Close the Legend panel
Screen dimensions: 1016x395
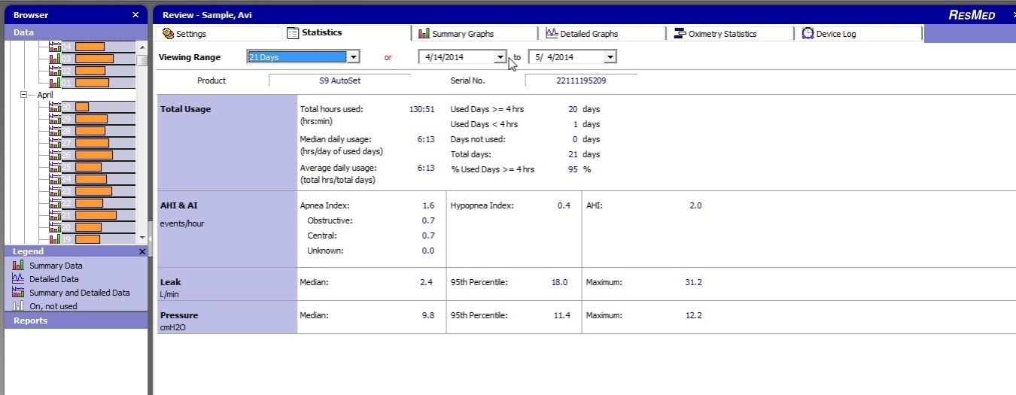tap(142, 252)
